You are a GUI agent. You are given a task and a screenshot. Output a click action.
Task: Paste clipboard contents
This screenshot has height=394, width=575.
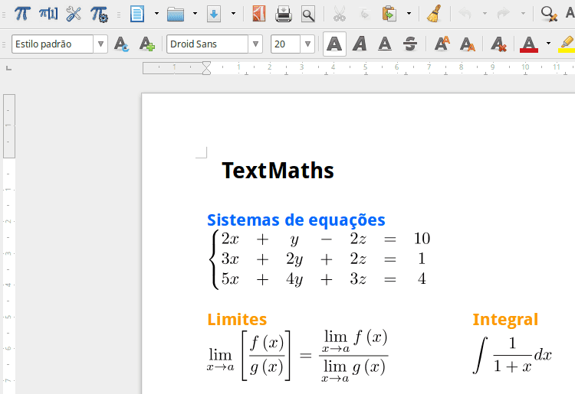389,14
